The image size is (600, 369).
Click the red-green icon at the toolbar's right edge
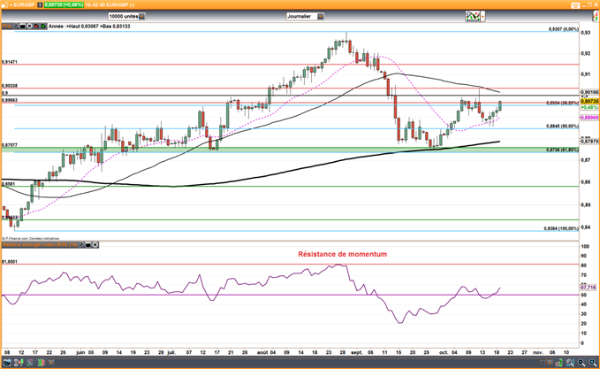[x=596, y=17]
